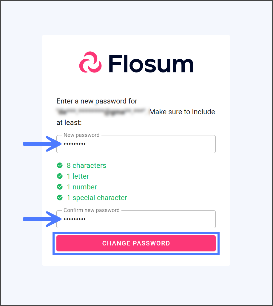
Task: Click the "8 characters" requirement text
Action: [x=86, y=166]
